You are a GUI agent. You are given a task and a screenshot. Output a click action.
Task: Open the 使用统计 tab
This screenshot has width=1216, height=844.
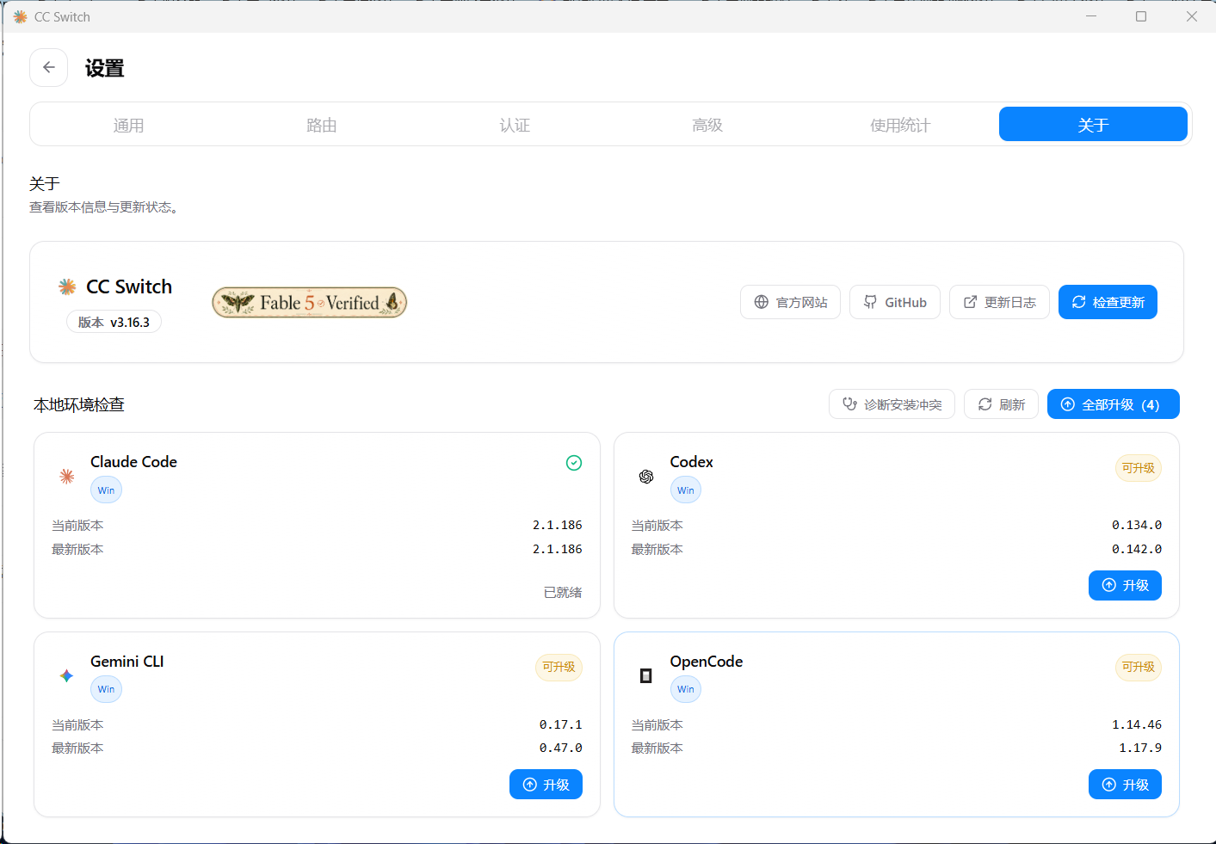tap(900, 125)
